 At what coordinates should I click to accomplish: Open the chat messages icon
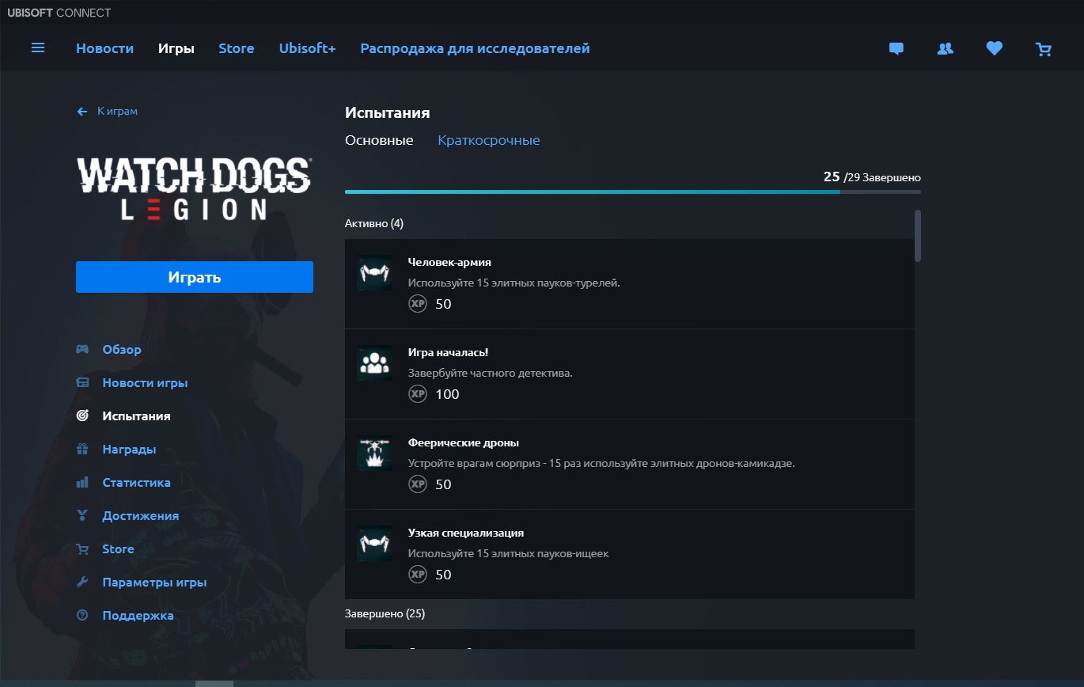(896, 49)
